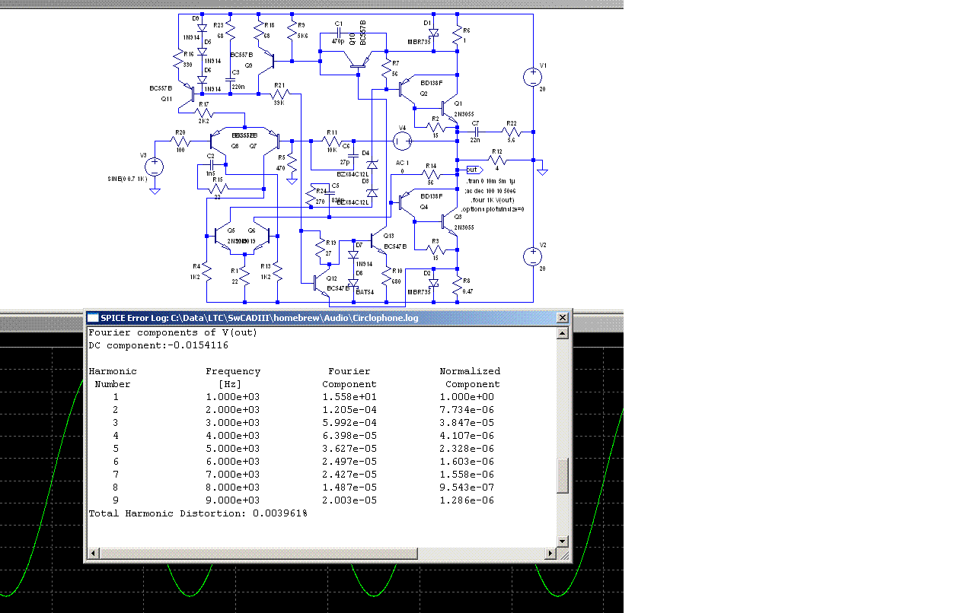The height and width of the screenshot is (613, 954).
Task: Click the SPICE Error Log title bar icon
Action: pyautogui.click(x=92, y=318)
